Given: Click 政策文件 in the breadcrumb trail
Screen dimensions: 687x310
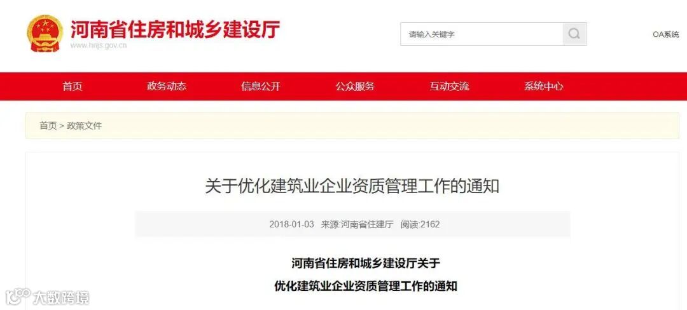Looking at the screenshot, I should pos(84,126).
